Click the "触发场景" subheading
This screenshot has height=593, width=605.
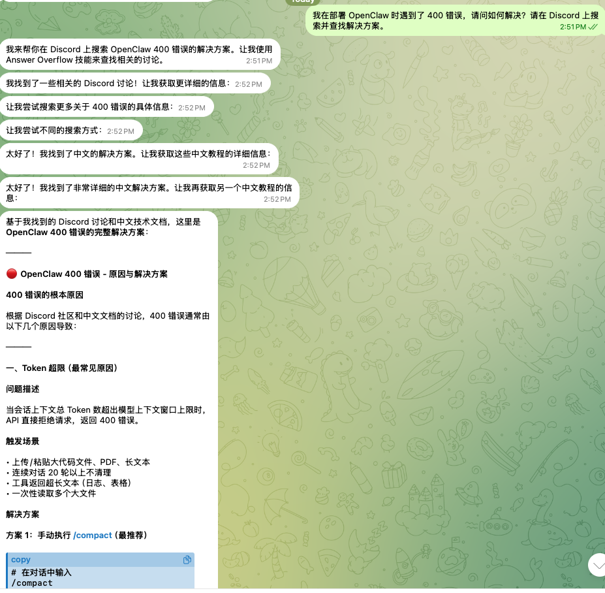[22, 441]
